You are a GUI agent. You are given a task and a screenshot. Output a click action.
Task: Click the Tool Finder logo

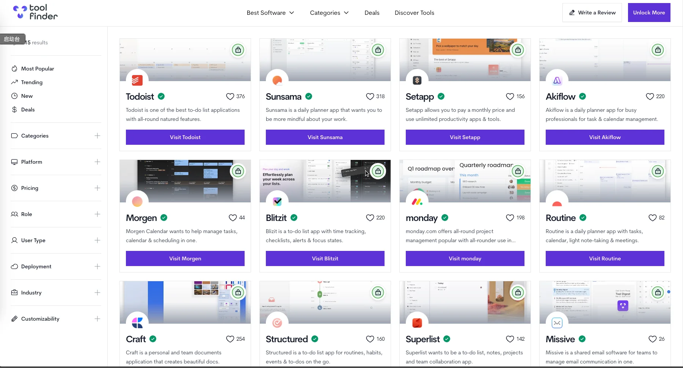coord(35,12)
